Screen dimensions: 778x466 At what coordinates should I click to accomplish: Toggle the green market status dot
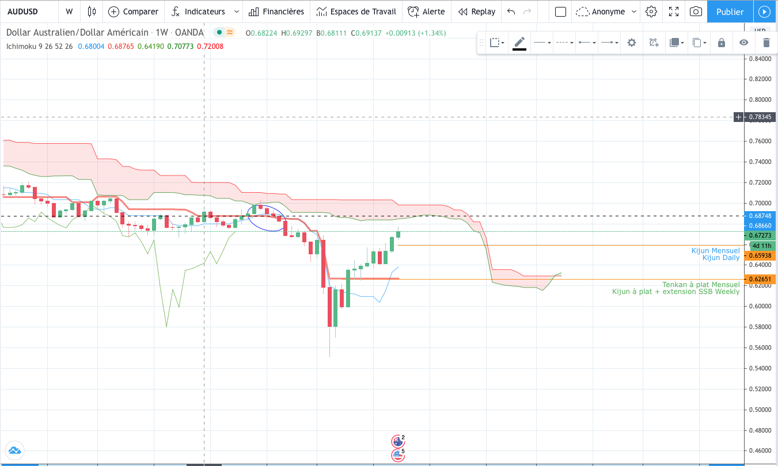(219, 33)
